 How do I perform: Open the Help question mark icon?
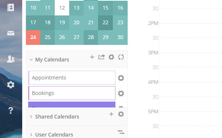[x=11, y=110]
